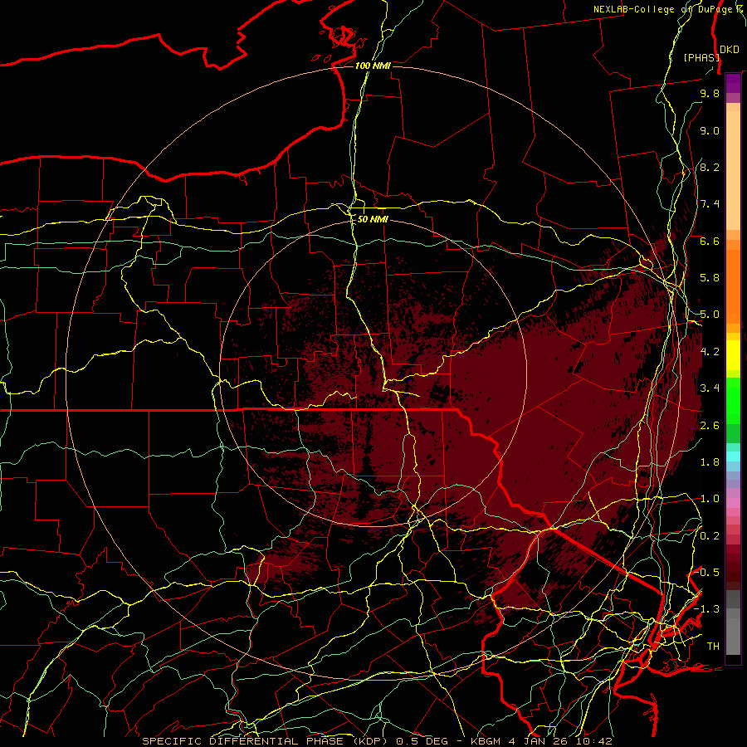The width and height of the screenshot is (747, 747).
Task: Click the 7.4 legend value
Action: click(710, 204)
